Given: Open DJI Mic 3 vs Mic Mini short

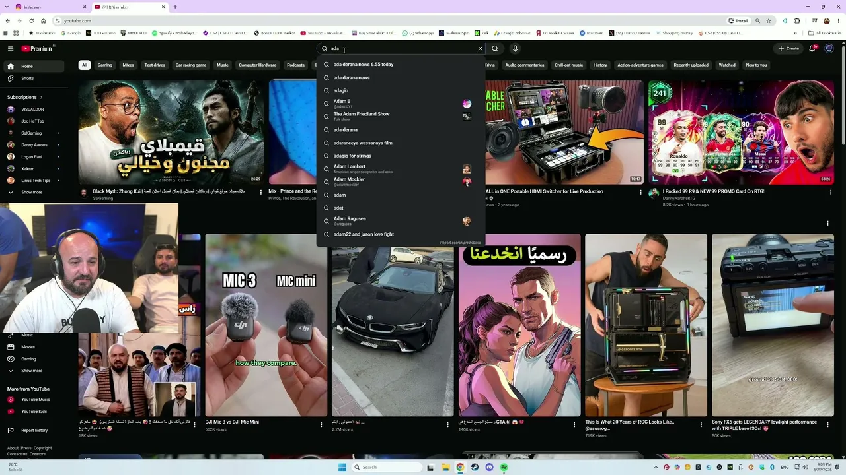Looking at the screenshot, I should 266,325.
